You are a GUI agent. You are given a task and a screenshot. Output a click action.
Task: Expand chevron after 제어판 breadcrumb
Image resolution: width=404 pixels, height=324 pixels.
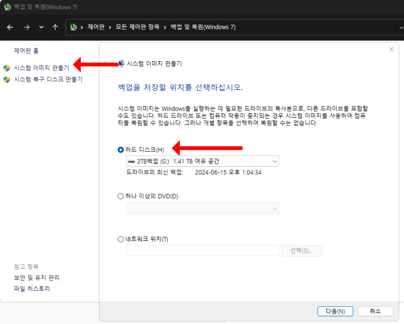(110, 27)
